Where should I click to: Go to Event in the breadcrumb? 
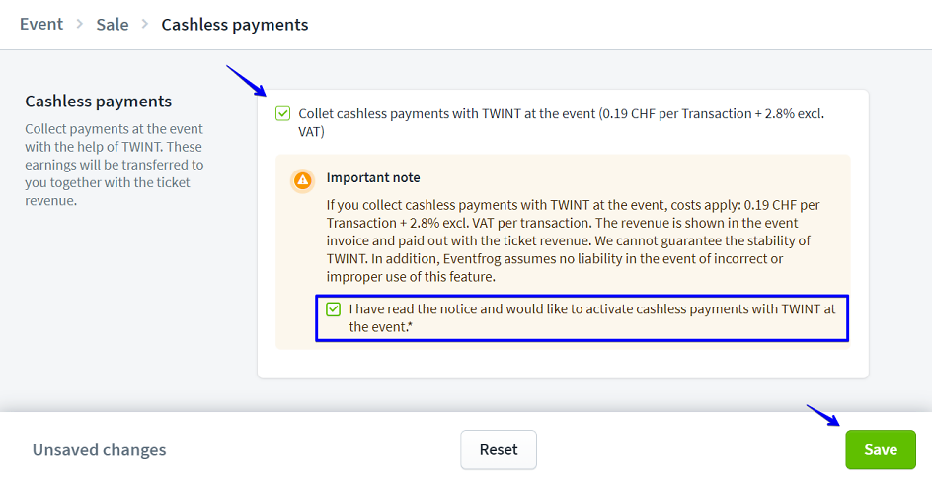(x=41, y=25)
